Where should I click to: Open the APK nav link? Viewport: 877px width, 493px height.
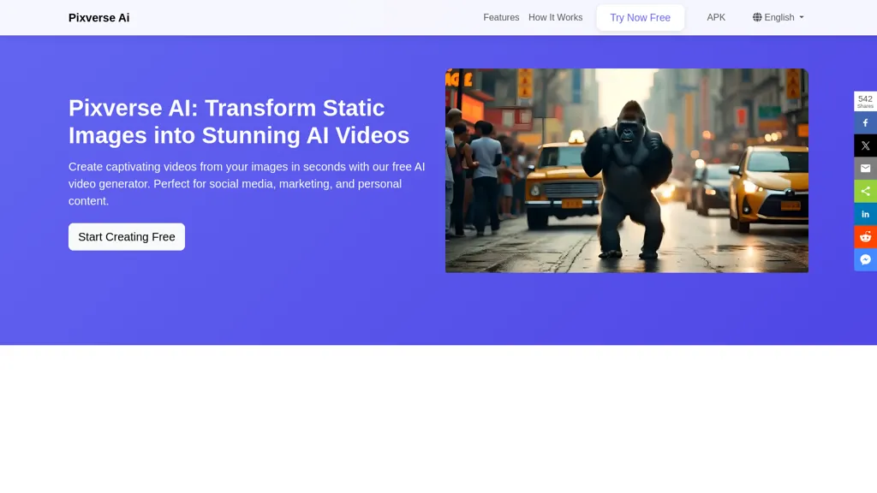pyautogui.click(x=716, y=17)
